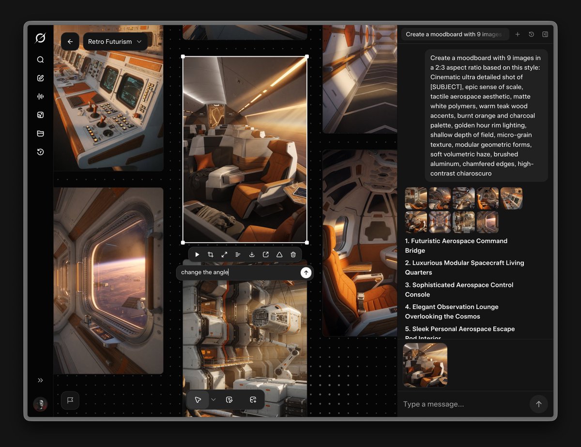
Task: Open chat history in the chat panel header
Action: pos(531,34)
